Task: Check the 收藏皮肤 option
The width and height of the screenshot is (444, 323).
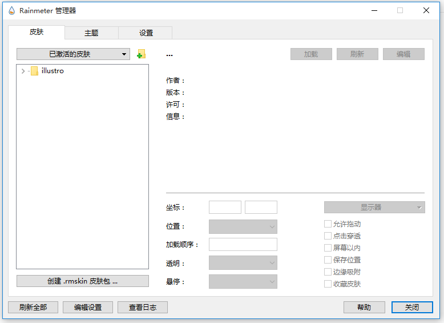Action: 328,284
